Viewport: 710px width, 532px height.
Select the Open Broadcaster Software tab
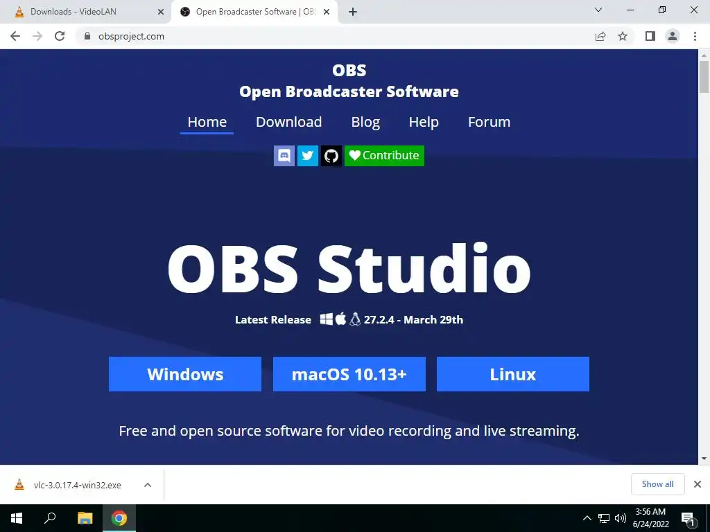click(256, 12)
